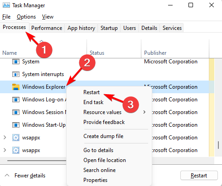Image resolution: width=222 pixels, height=186 pixels.
Task: Switch to the Processes tab
Action: pyautogui.click(x=14, y=27)
